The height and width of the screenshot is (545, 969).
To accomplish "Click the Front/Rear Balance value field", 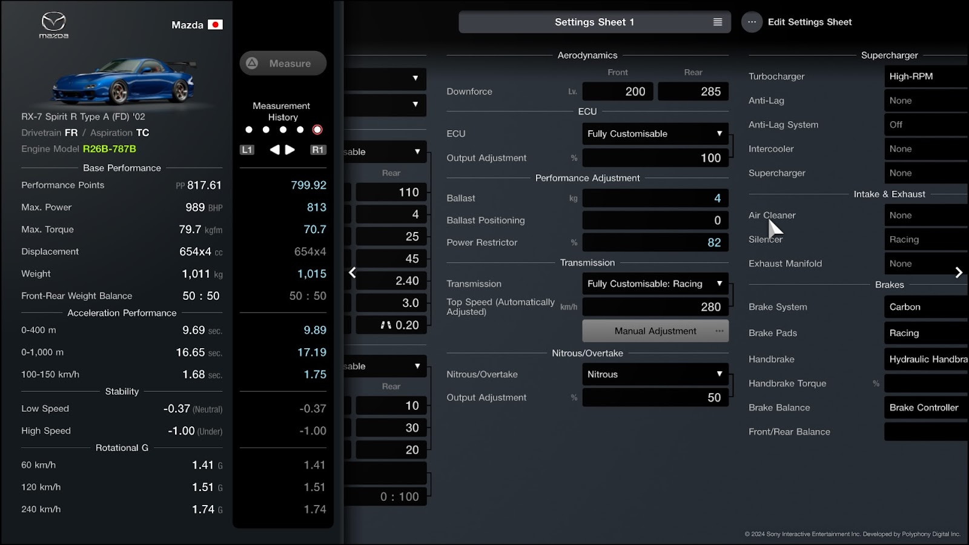I will pos(927,432).
